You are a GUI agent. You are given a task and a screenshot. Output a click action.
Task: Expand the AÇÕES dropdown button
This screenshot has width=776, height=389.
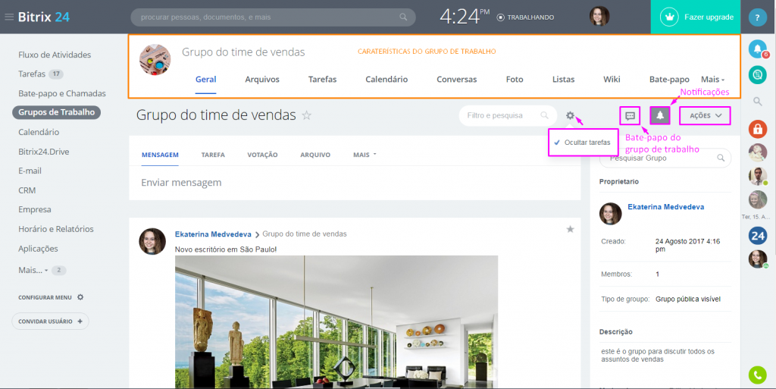(x=706, y=116)
